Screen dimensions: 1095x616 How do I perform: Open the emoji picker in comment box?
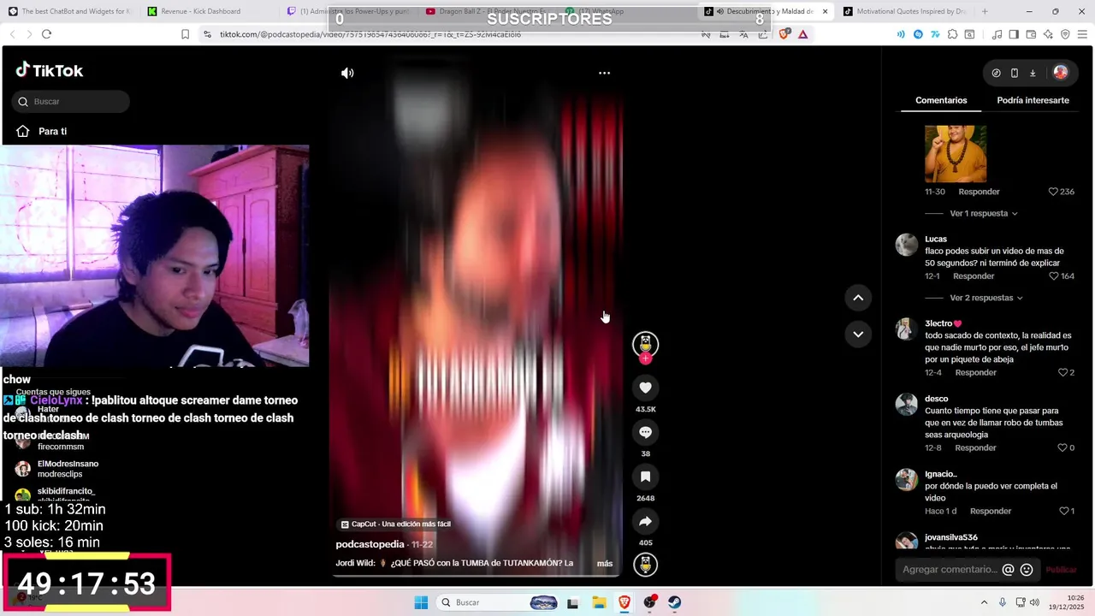(1027, 570)
